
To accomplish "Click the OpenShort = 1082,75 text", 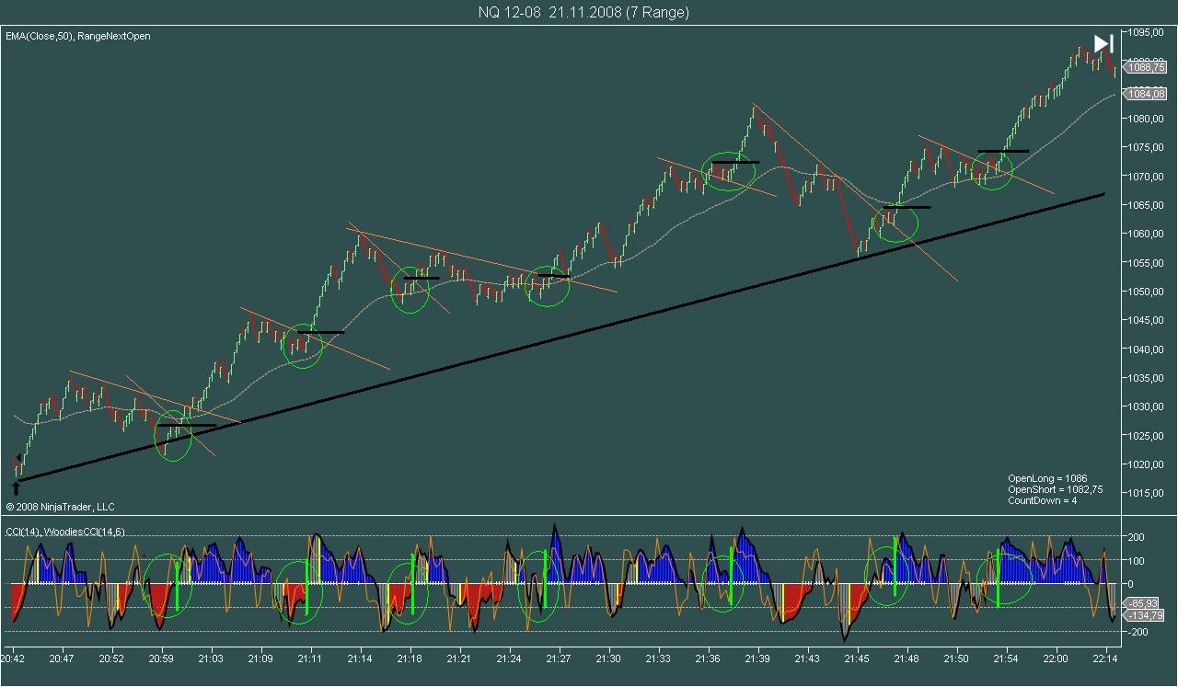I will (1056, 489).
